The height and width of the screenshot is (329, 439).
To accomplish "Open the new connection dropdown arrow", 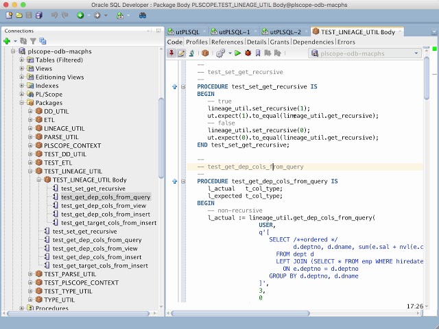I will (15, 41).
